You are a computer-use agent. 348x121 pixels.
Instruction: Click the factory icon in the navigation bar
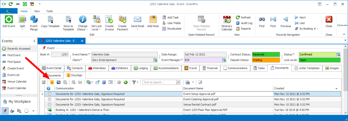[12, 111]
